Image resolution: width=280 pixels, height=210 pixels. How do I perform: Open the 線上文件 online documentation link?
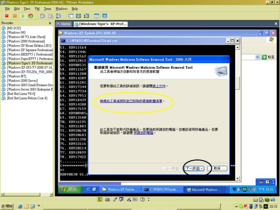(159, 86)
